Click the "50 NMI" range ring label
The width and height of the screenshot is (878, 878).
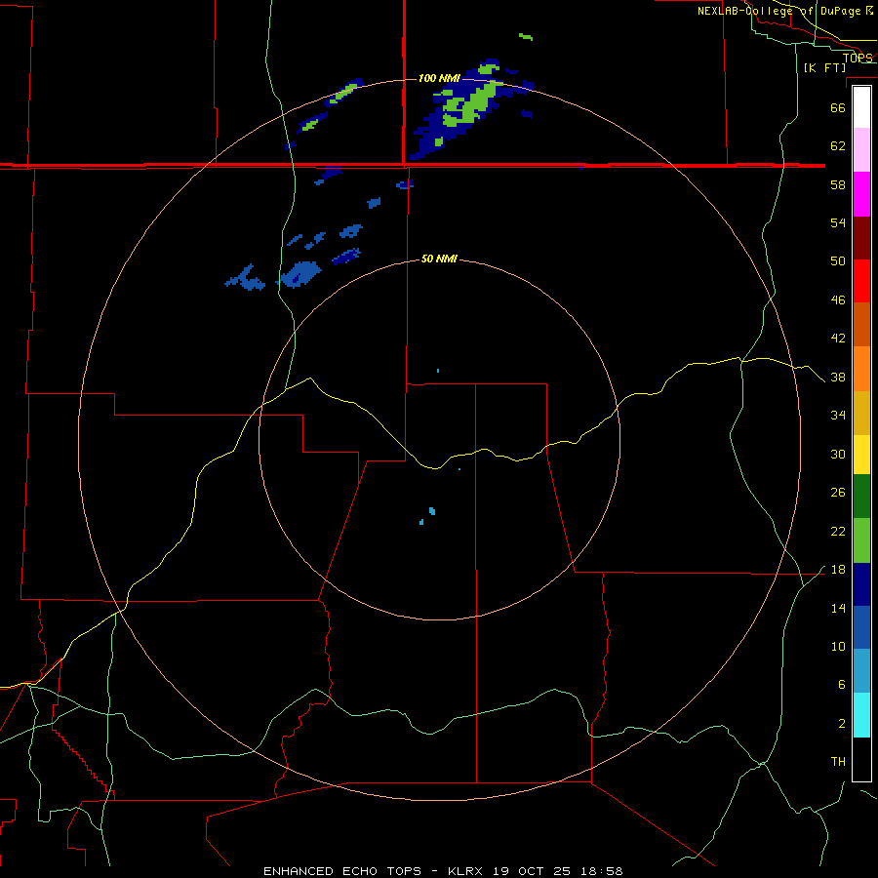tap(439, 259)
